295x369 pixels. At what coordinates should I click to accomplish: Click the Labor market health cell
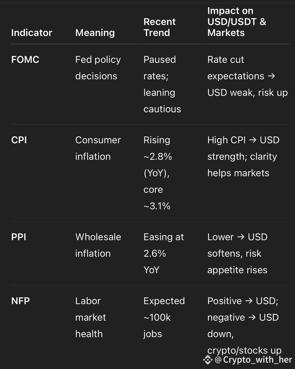(90, 318)
